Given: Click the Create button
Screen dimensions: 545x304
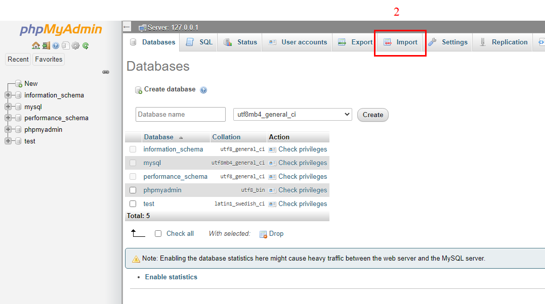Looking at the screenshot, I should [373, 115].
